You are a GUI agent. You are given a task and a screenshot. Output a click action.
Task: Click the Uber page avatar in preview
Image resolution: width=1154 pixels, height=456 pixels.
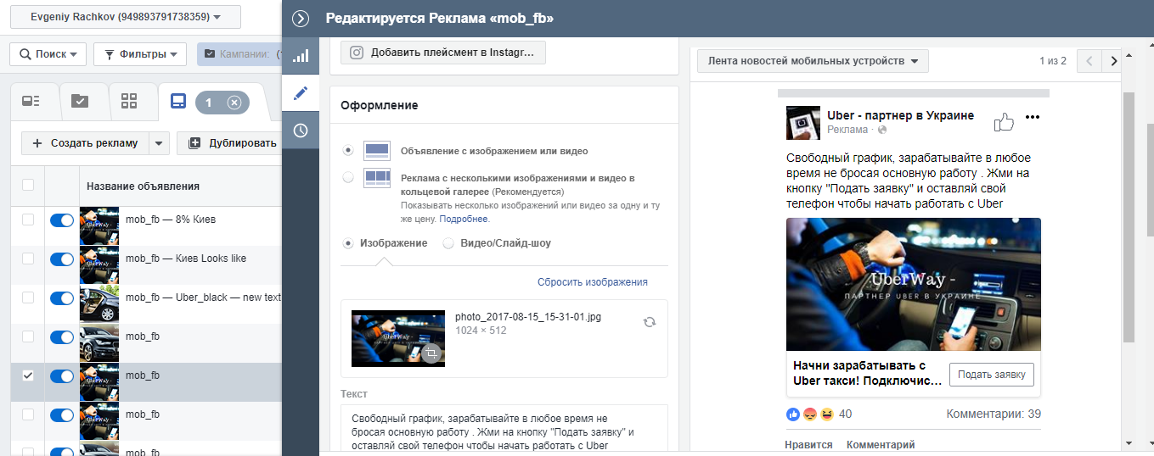click(803, 123)
